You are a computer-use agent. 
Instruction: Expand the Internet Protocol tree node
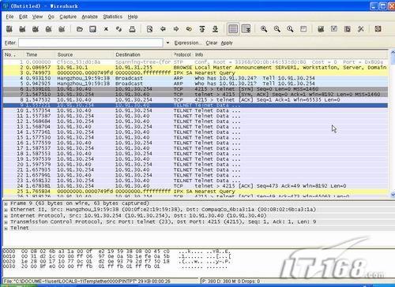tap(6, 216)
